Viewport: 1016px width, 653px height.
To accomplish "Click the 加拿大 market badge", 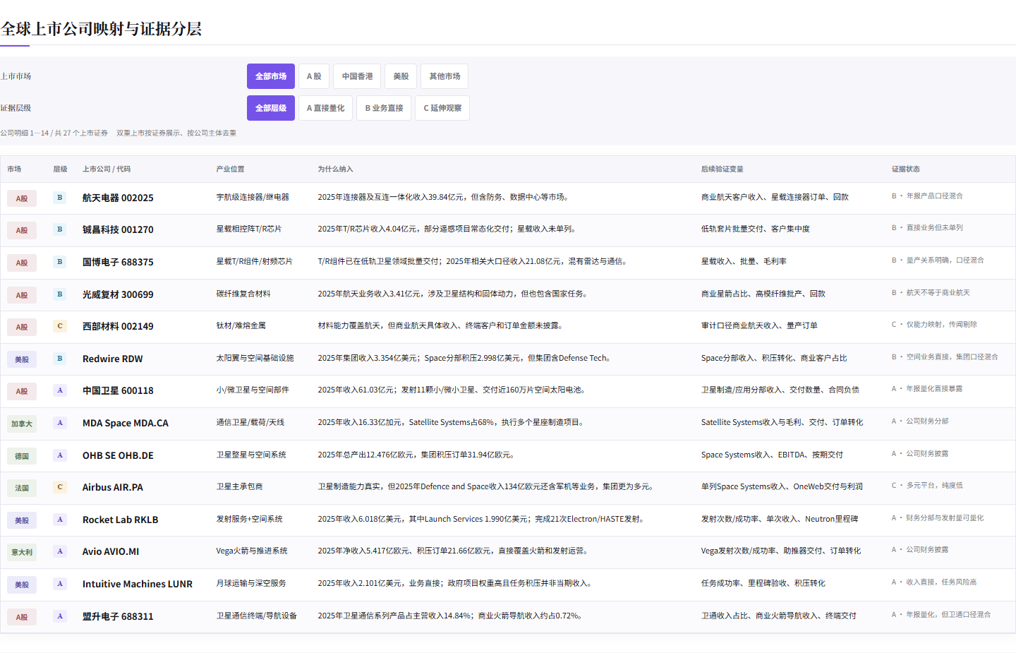I will pyautogui.click(x=22, y=424).
